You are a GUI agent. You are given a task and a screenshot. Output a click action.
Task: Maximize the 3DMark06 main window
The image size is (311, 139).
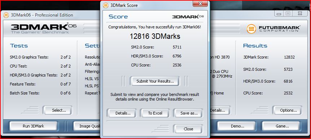point(288,13)
